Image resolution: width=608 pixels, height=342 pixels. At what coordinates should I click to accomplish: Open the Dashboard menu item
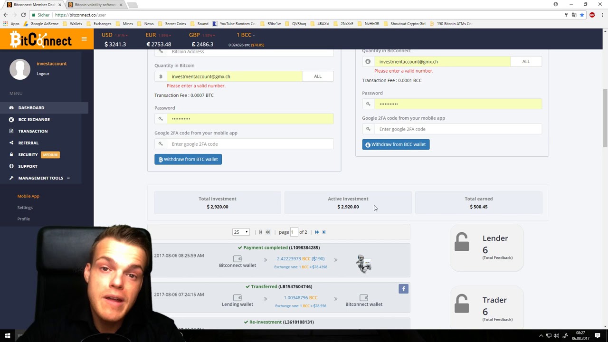coord(31,108)
